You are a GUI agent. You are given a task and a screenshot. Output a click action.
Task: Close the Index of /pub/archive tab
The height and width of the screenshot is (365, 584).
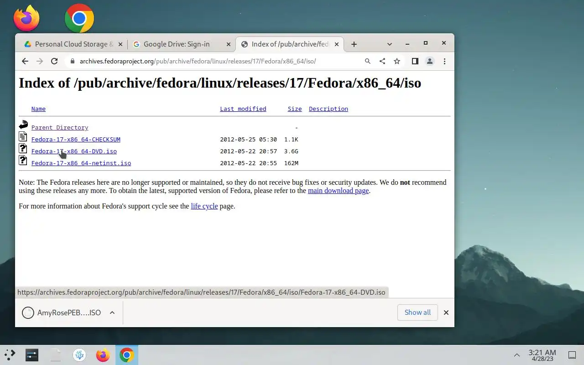point(337,44)
